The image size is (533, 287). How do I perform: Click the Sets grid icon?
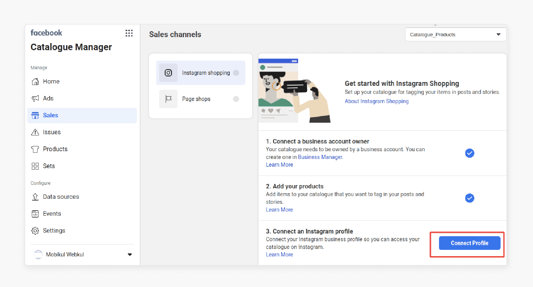click(x=35, y=166)
